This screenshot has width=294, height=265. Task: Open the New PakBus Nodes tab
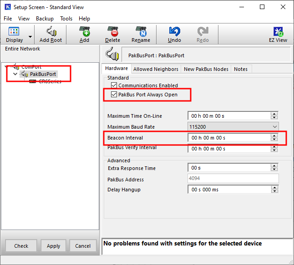(206, 69)
